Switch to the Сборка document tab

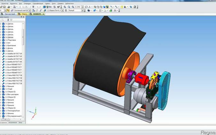(23, 14)
